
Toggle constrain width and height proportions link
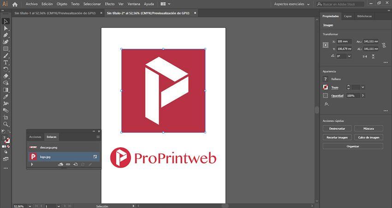tap(384, 45)
